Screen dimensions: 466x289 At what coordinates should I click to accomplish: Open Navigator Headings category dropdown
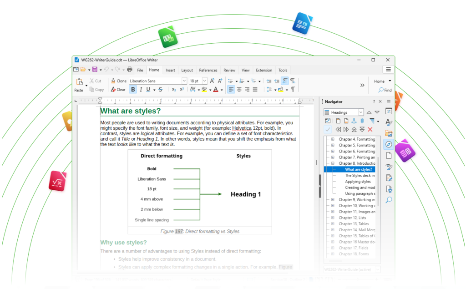click(x=360, y=112)
